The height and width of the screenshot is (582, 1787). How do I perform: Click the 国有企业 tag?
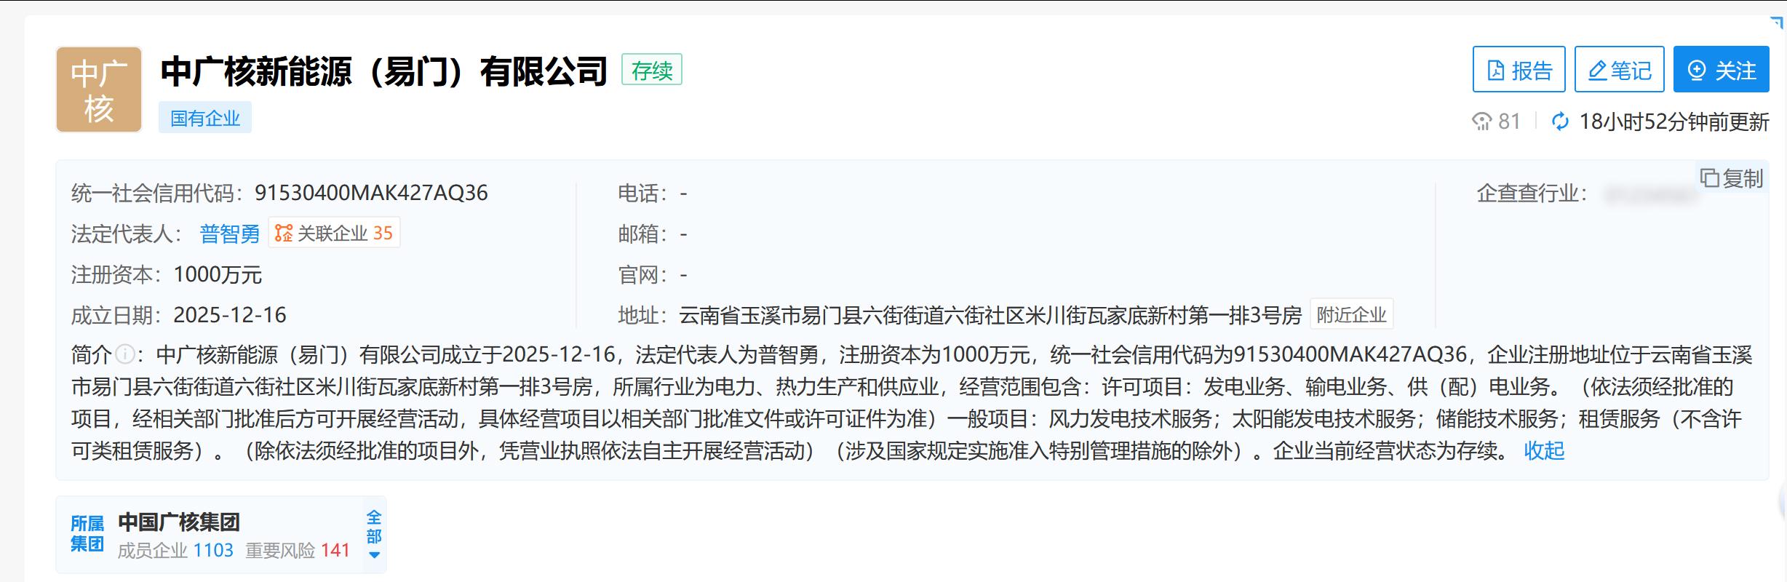[205, 118]
